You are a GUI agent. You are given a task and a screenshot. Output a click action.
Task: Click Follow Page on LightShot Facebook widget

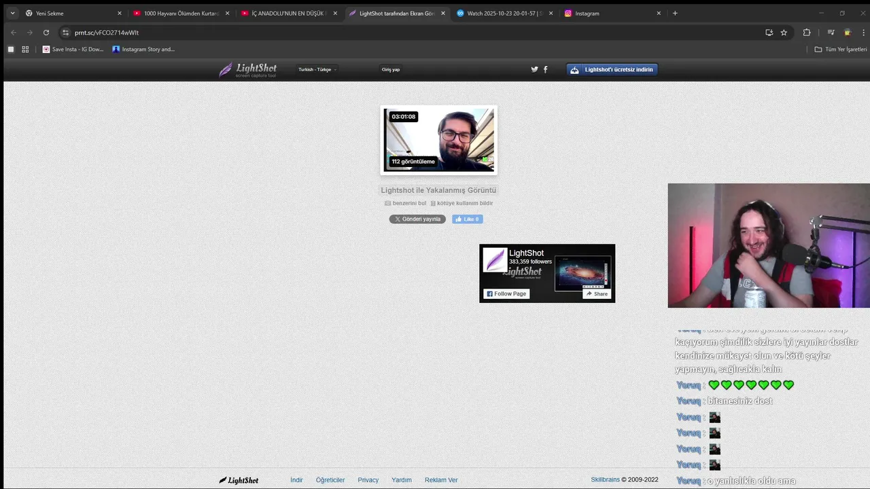click(506, 293)
